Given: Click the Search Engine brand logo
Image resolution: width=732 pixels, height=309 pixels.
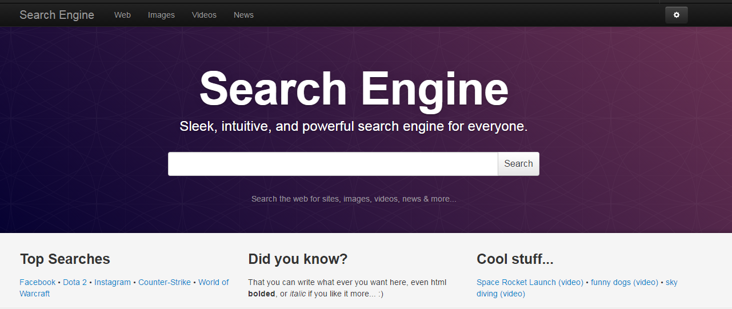Looking at the screenshot, I should tap(57, 15).
